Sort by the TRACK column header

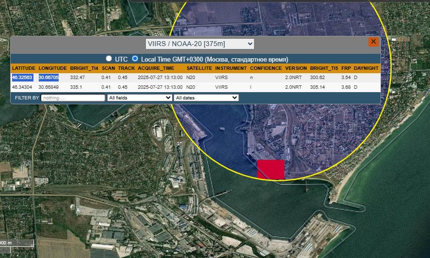127,68
